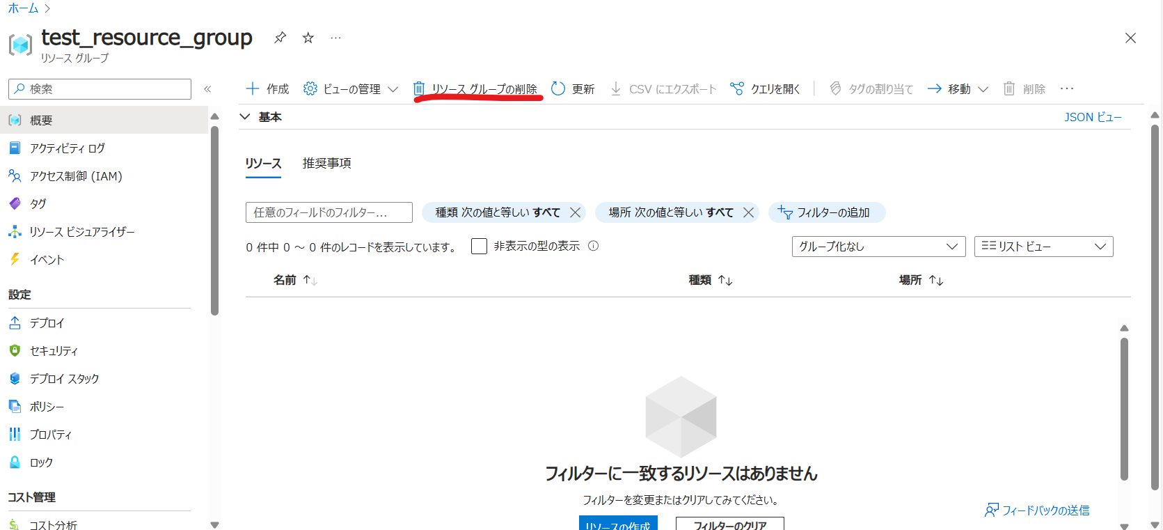This screenshot has height=530, width=1163.
Task: Open the 移動 dropdown
Action: 958,89
